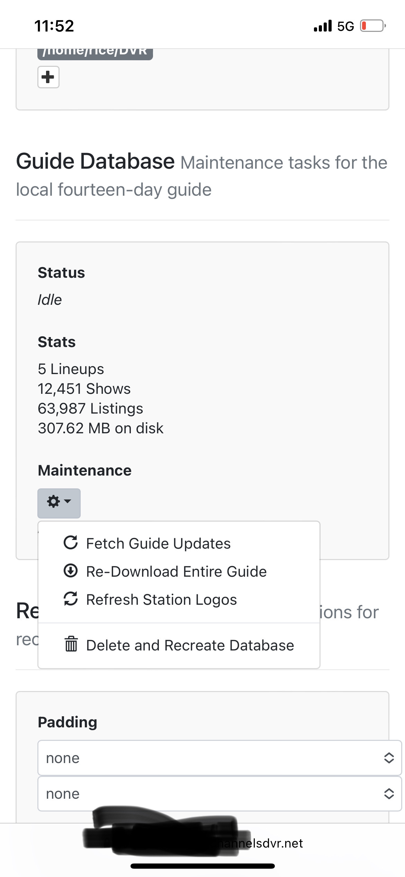Choose Re-Download Entire Guide option

pos(176,572)
